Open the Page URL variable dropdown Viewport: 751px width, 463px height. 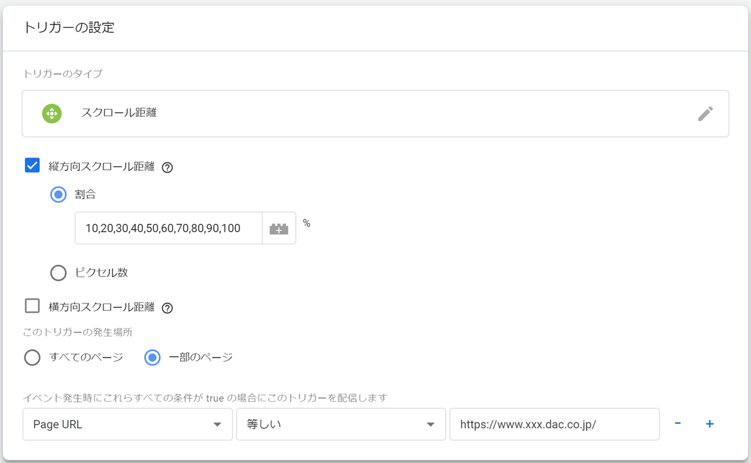tap(127, 424)
